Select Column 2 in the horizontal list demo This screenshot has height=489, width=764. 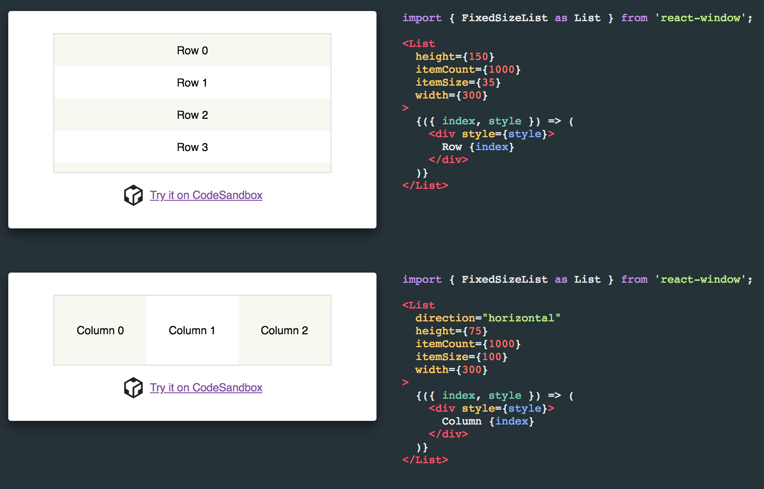284,330
